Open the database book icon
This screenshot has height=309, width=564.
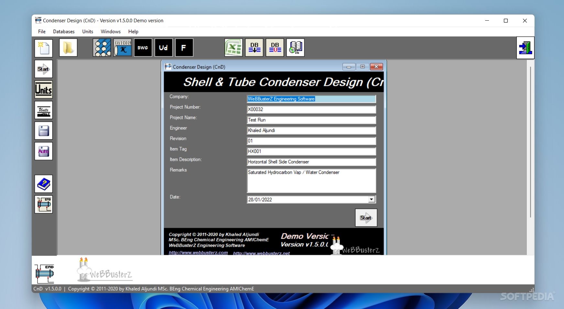[x=296, y=48]
